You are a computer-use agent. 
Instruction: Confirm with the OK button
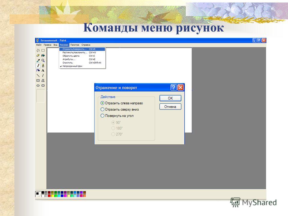pos(170,98)
